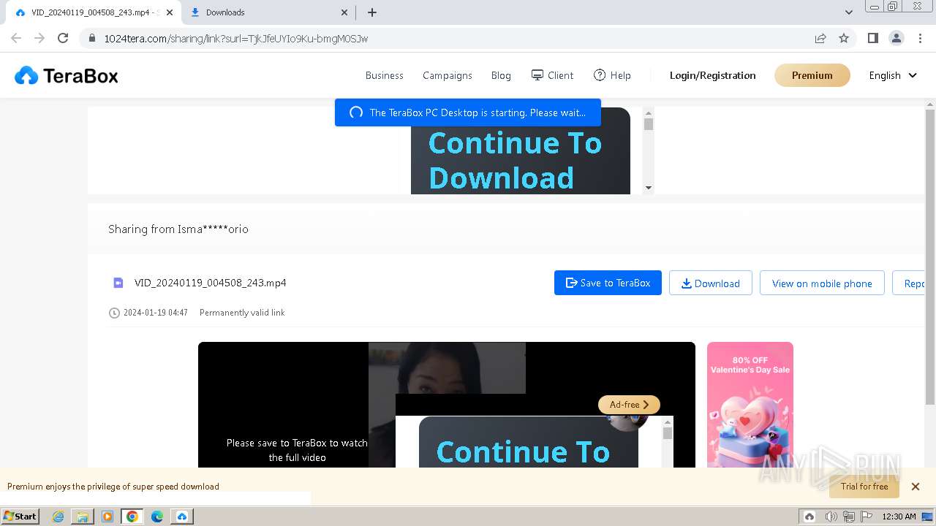Open the Help page
This screenshot has height=526, width=936.
click(x=612, y=75)
